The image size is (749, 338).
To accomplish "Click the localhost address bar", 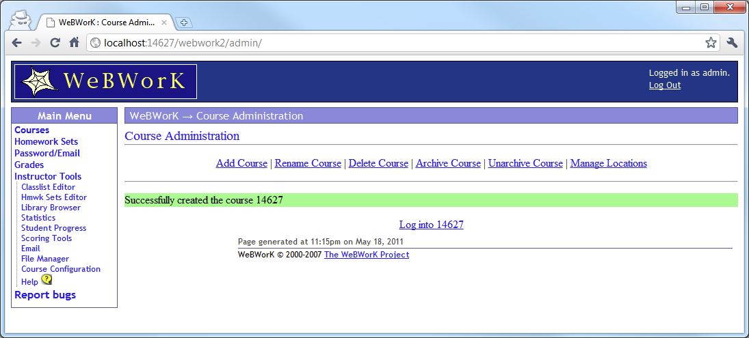I will (x=397, y=43).
